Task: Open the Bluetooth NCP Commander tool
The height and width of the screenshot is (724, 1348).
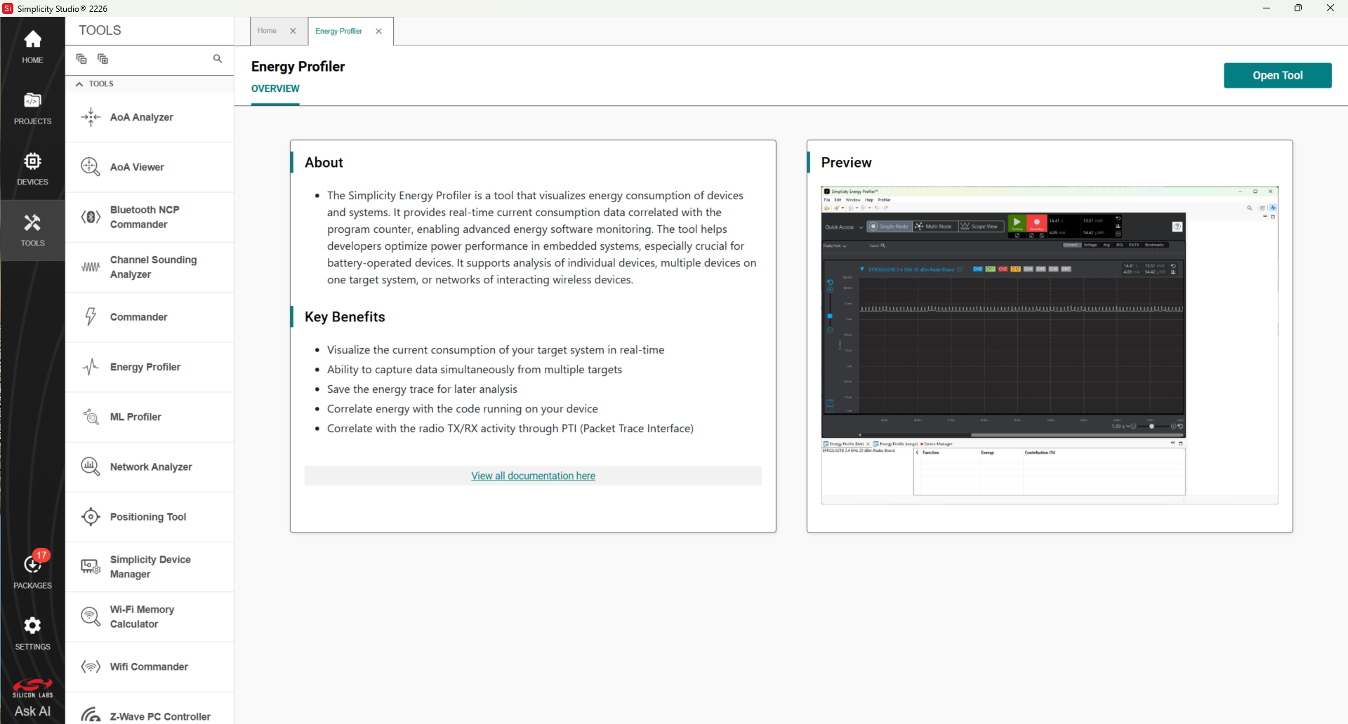Action: point(150,217)
